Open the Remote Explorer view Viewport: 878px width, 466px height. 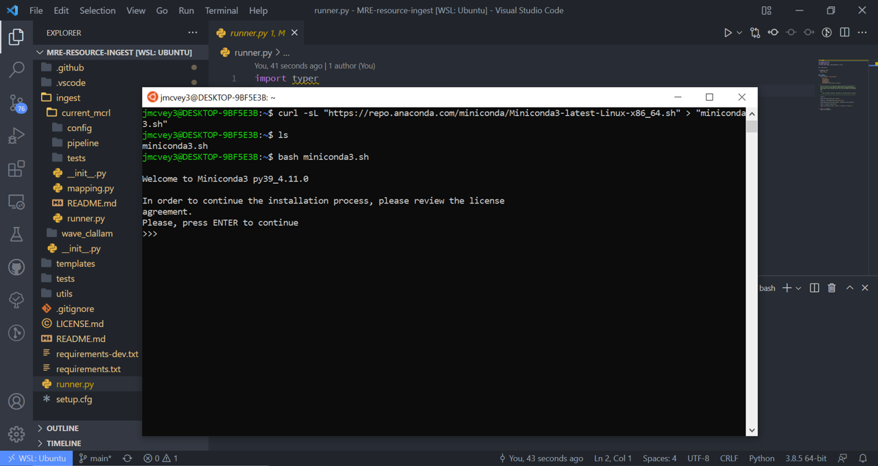pyautogui.click(x=16, y=201)
